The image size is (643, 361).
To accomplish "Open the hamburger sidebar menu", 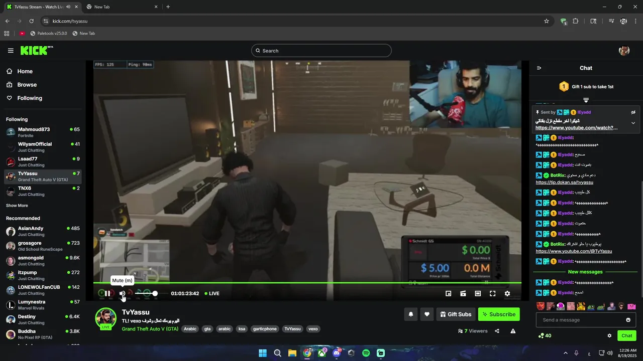I will pyautogui.click(x=11, y=51).
